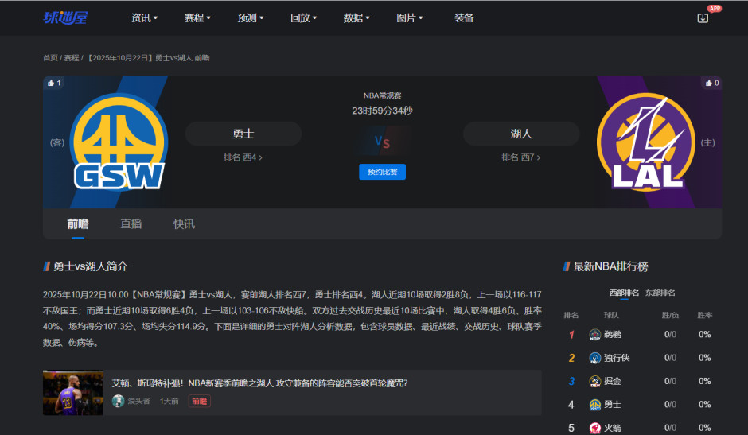Image resolution: width=748 pixels, height=435 pixels.
Task: Expand the 赛程 dropdown menu
Action: 197,17
